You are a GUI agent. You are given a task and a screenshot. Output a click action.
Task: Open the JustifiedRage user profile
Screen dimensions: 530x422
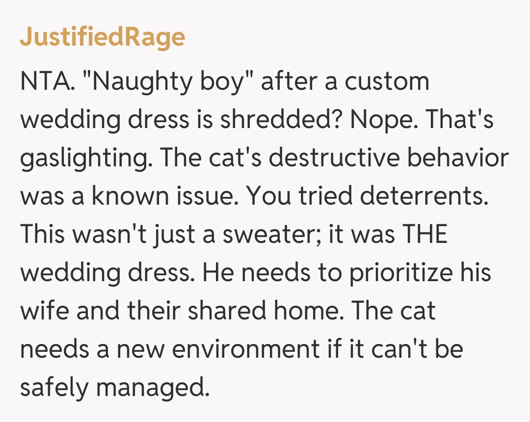pyautogui.click(x=103, y=37)
